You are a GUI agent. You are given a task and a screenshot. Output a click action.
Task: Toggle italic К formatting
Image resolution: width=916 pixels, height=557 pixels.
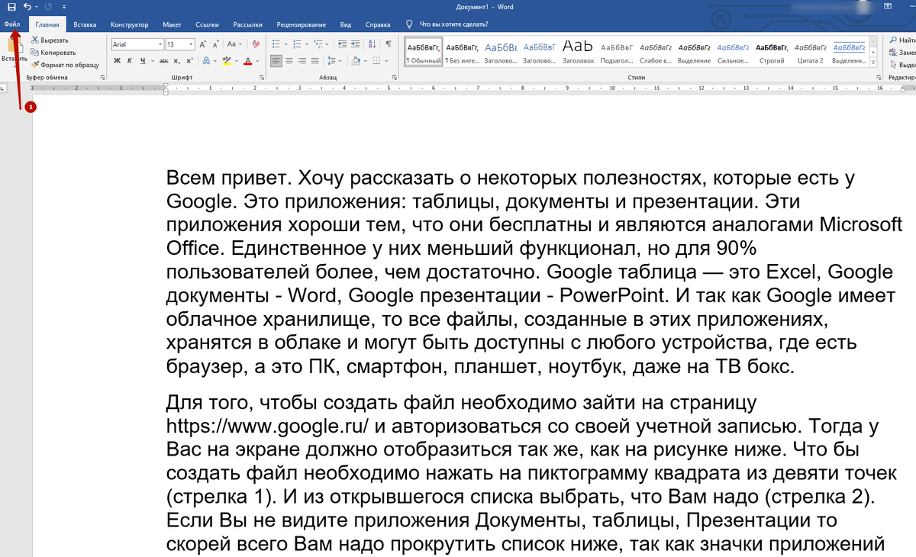130,61
